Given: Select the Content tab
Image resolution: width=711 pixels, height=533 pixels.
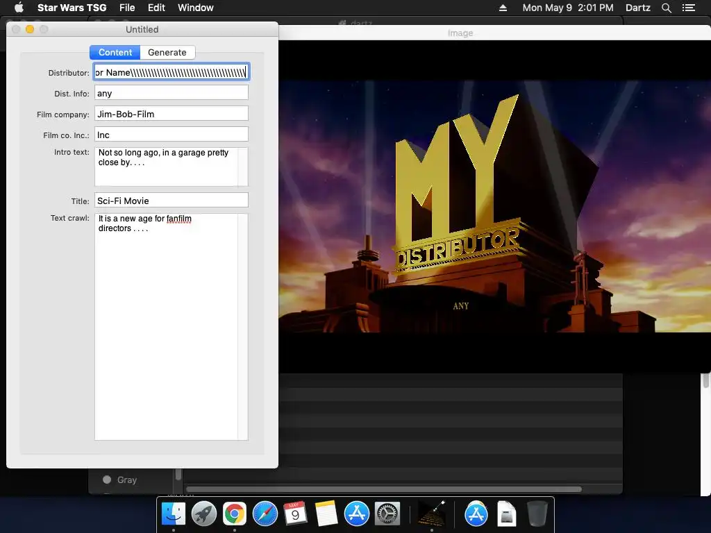Looking at the screenshot, I should coord(115,52).
